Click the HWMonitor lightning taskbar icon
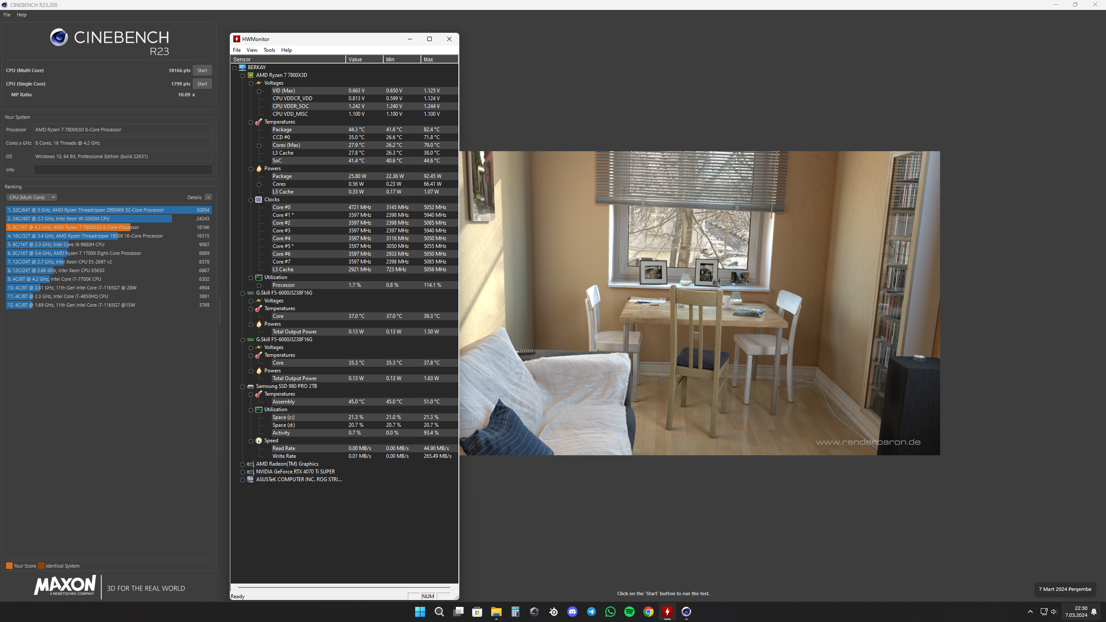This screenshot has width=1106, height=622. [x=667, y=612]
